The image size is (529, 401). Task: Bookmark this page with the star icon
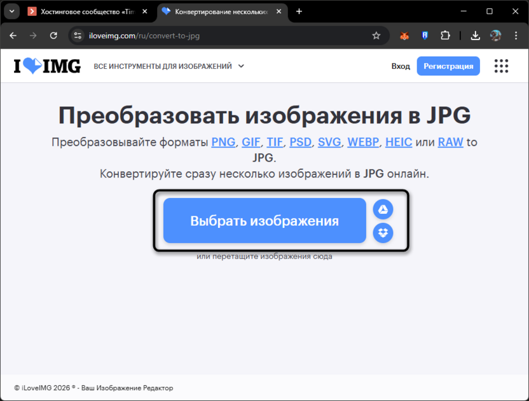(378, 36)
